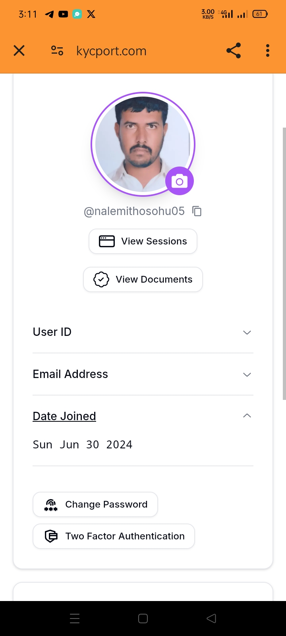Open recent apps from navigation bar

click(75, 618)
